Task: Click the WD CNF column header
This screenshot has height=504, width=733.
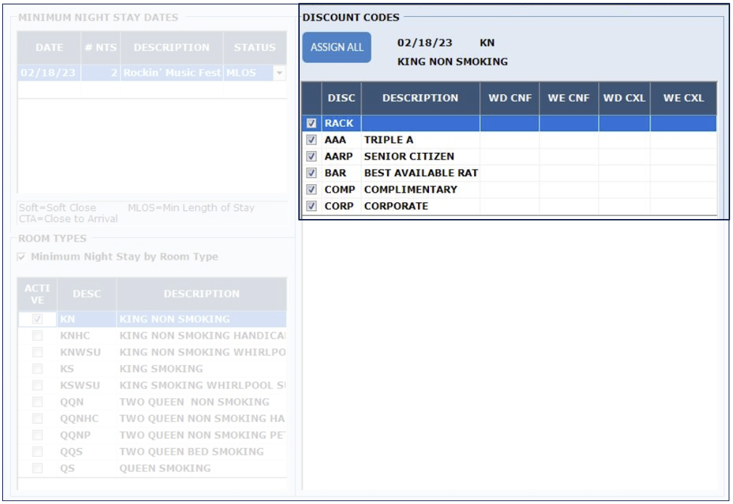Action: (509, 98)
